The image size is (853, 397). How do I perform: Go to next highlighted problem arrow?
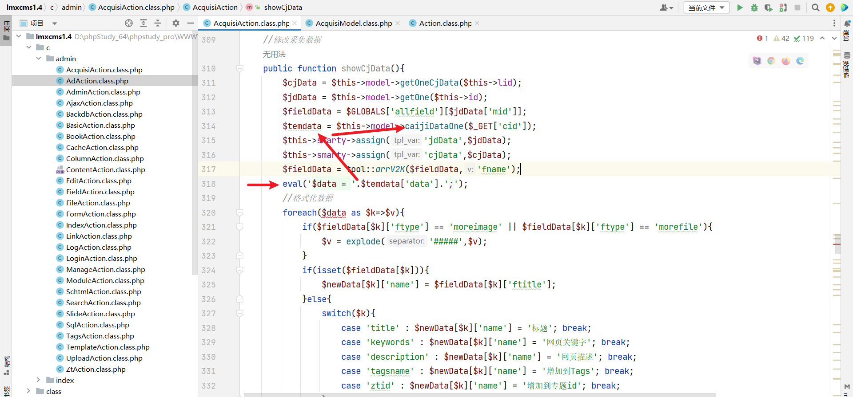click(x=834, y=39)
